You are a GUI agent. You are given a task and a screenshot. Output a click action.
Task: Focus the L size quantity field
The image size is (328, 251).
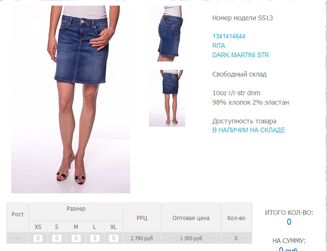point(95,238)
